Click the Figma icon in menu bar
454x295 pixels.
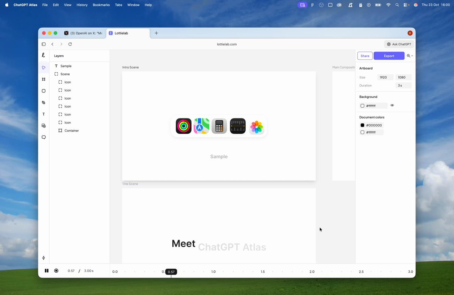tap(312, 5)
